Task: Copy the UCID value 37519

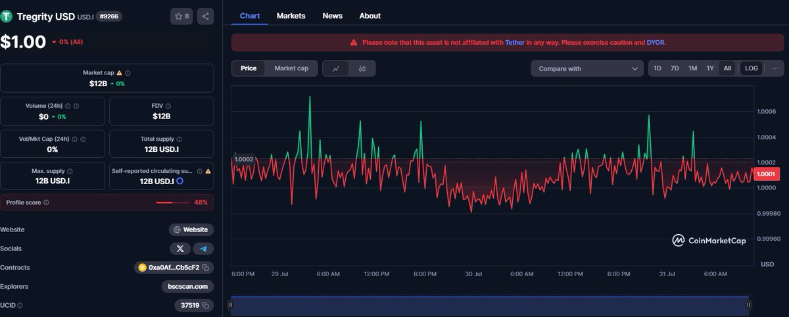Action: point(206,305)
